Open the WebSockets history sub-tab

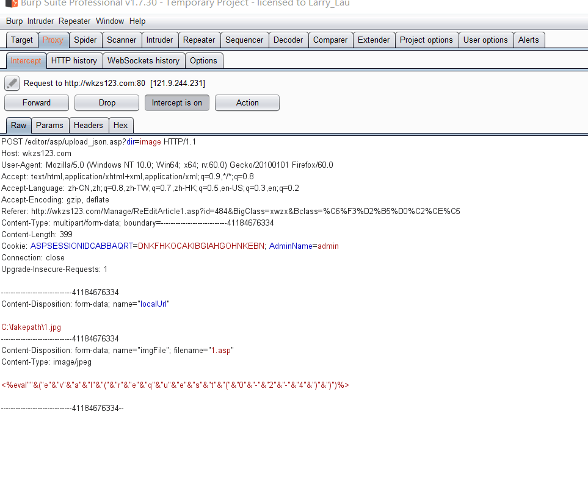pos(143,60)
